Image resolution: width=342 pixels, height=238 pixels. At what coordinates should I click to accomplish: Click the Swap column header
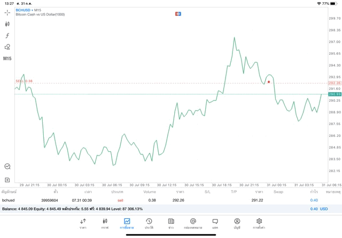click(278, 192)
